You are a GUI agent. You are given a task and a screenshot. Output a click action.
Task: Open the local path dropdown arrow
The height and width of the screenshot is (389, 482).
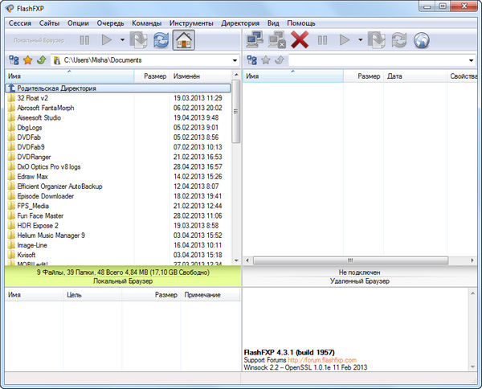[234, 60]
